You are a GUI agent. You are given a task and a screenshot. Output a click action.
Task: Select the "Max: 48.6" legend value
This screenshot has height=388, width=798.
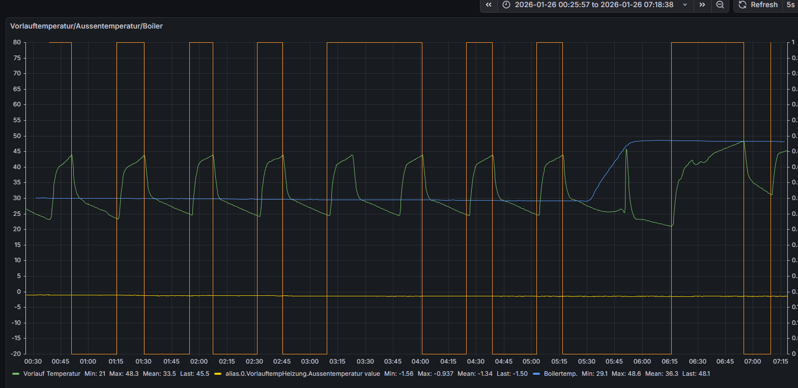(626, 373)
